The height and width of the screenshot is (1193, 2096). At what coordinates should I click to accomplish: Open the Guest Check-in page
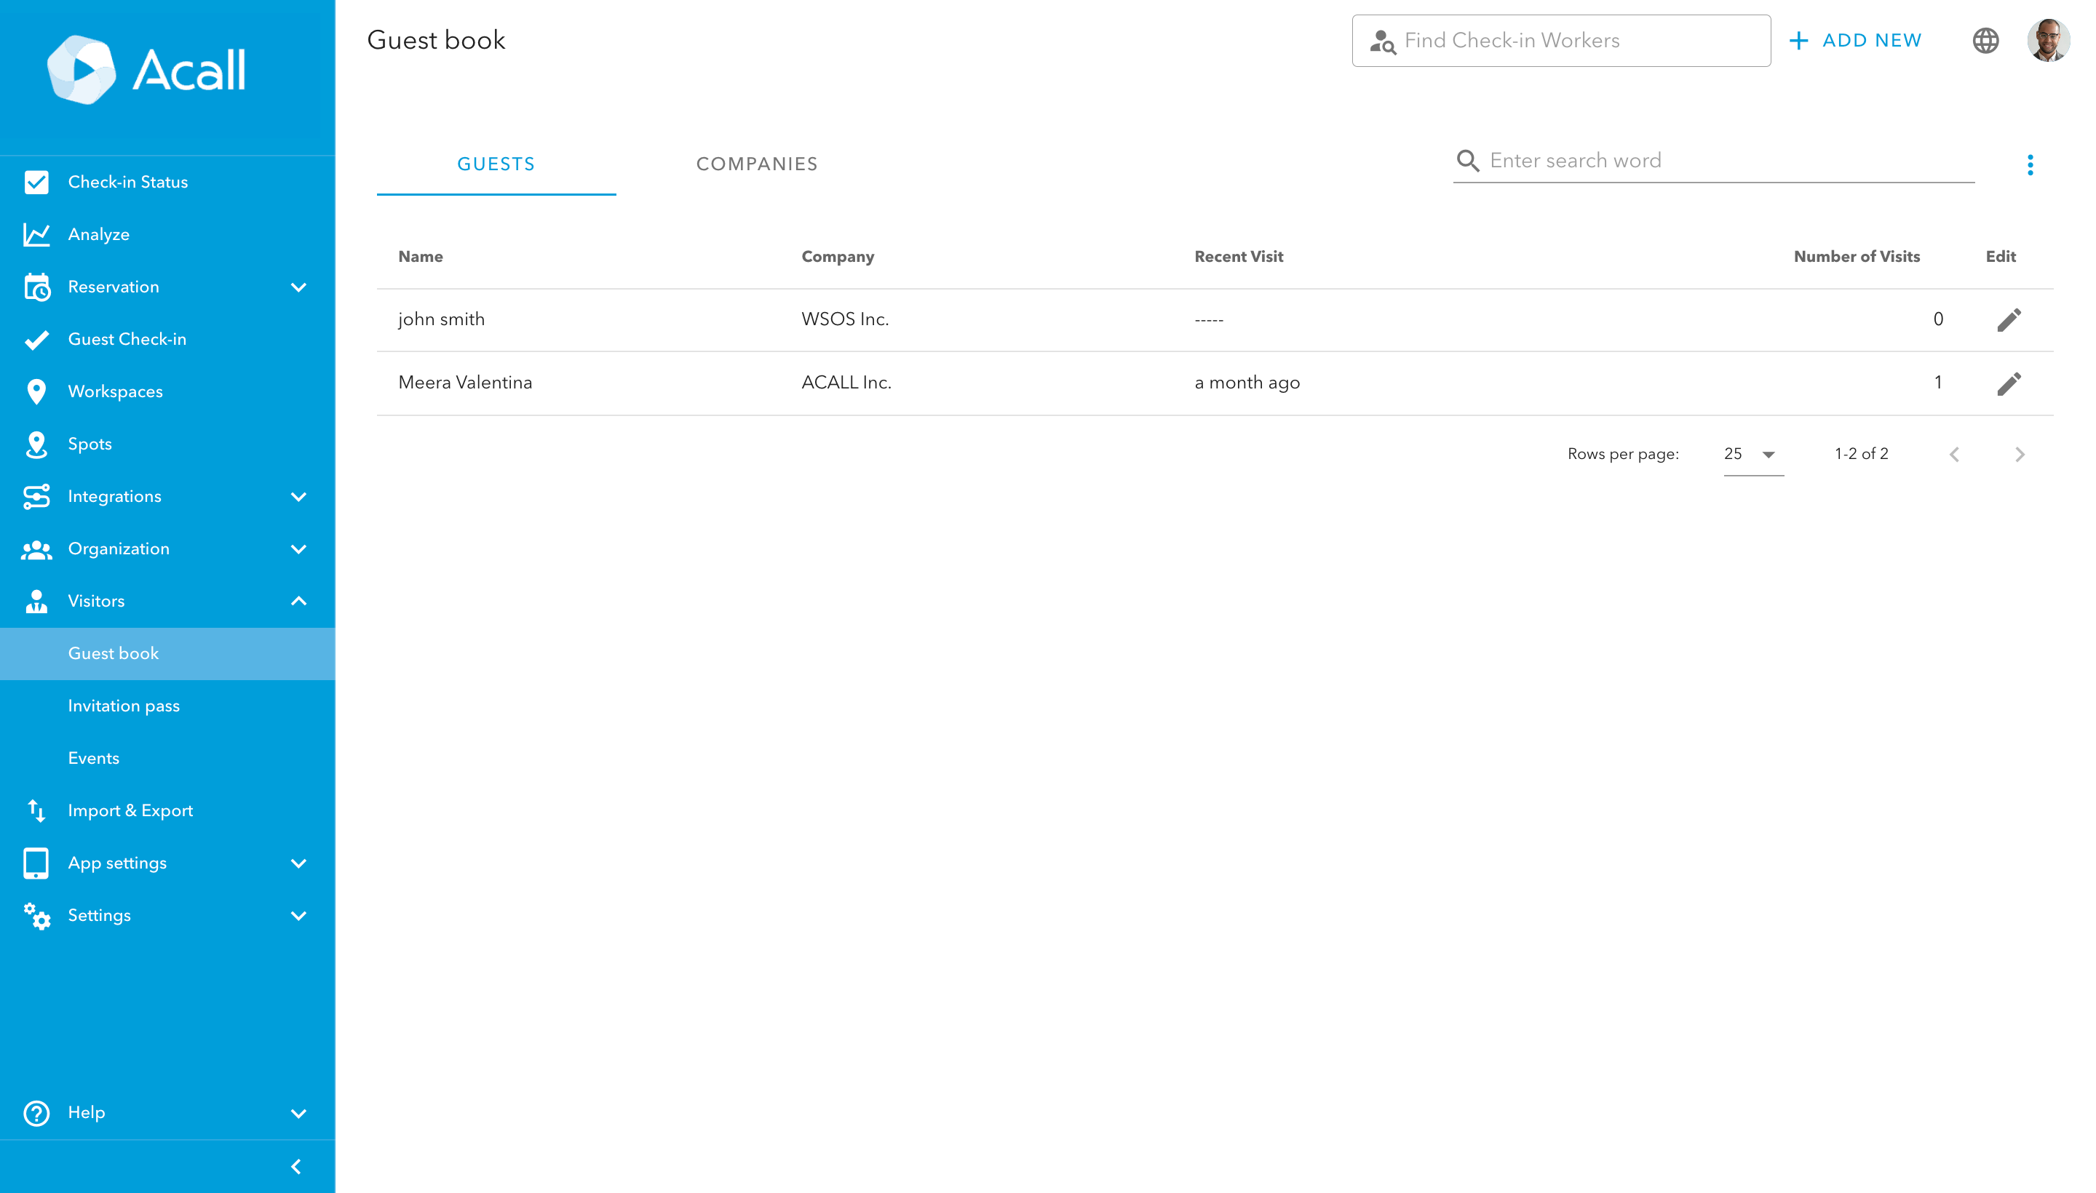pyautogui.click(x=167, y=339)
